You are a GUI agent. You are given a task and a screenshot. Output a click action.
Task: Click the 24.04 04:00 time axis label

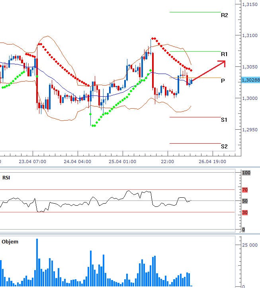tap(77, 162)
